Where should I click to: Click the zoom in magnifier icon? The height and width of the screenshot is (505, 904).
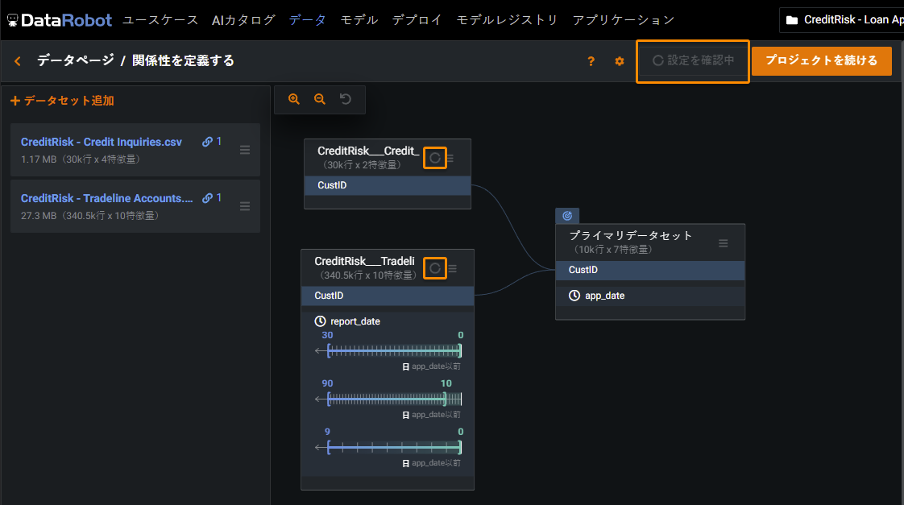pyautogui.click(x=294, y=99)
